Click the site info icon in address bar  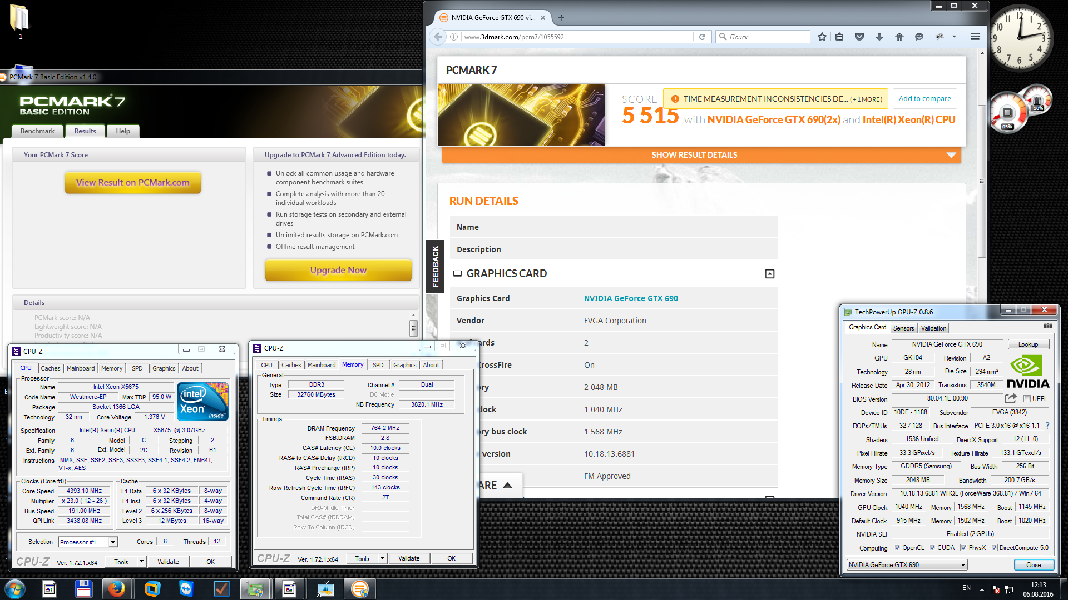[x=454, y=37]
